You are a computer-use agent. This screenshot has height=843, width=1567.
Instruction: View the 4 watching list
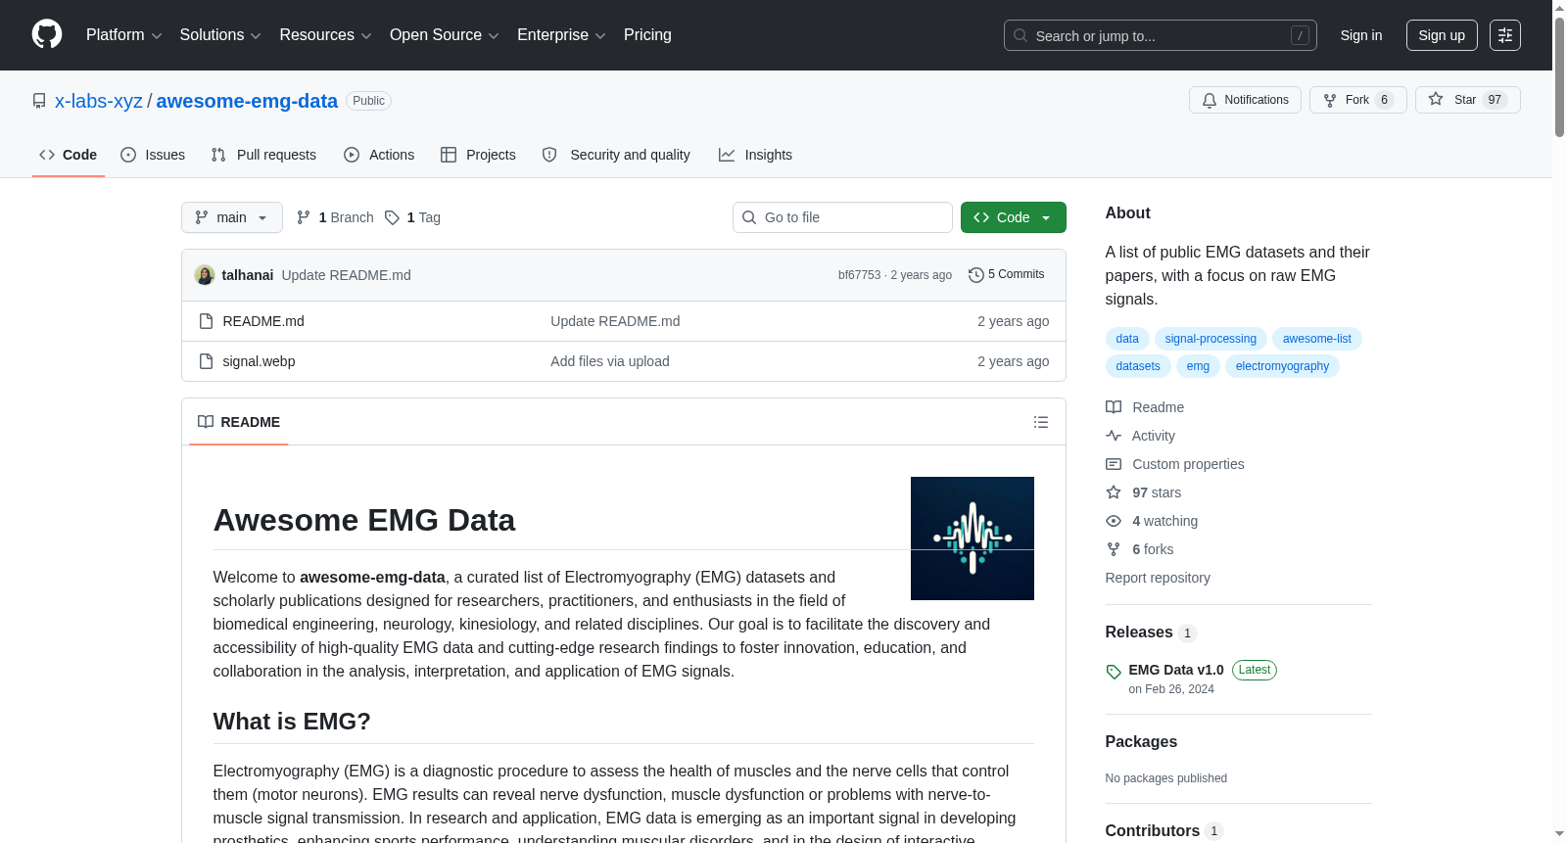pos(1152,521)
